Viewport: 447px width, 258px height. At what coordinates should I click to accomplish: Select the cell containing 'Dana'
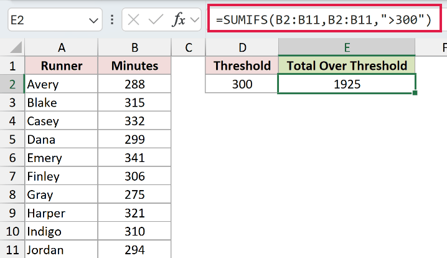click(x=62, y=140)
